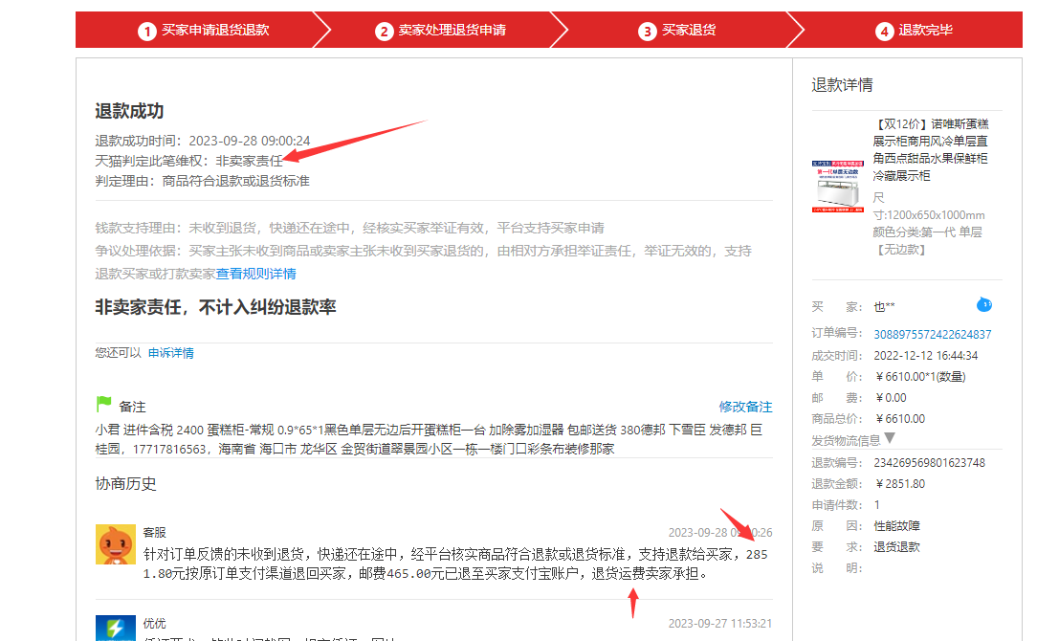Open the 查看规则详情 rules link
The height and width of the screenshot is (641, 1059).
(255, 274)
